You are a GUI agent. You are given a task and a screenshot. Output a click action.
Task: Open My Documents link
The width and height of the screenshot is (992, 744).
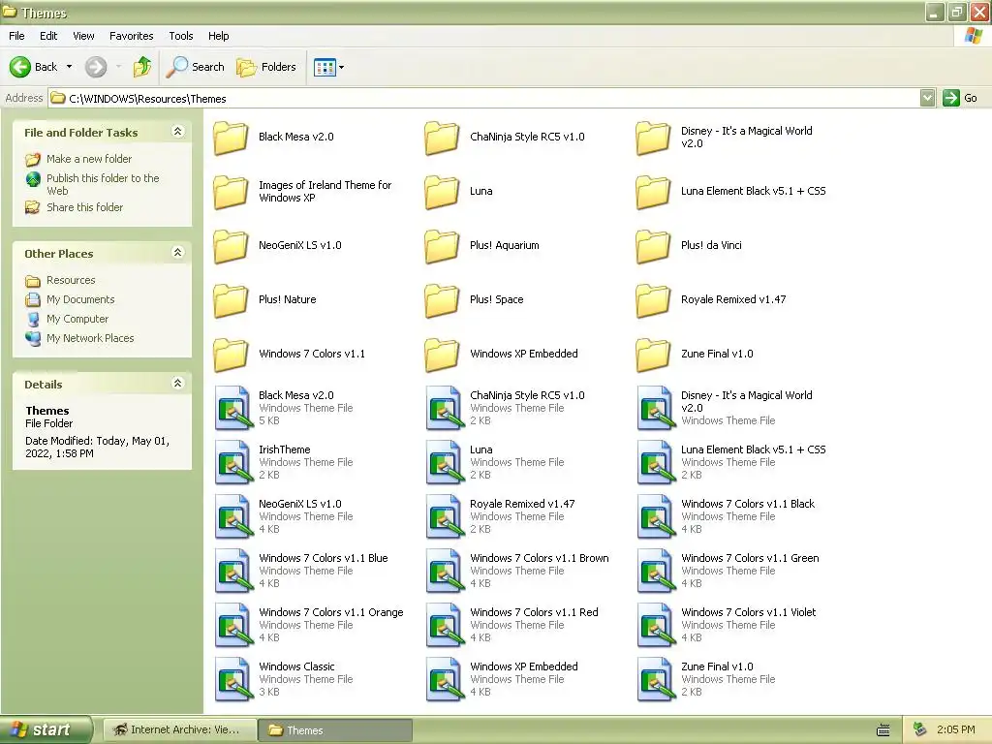point(80,299)
